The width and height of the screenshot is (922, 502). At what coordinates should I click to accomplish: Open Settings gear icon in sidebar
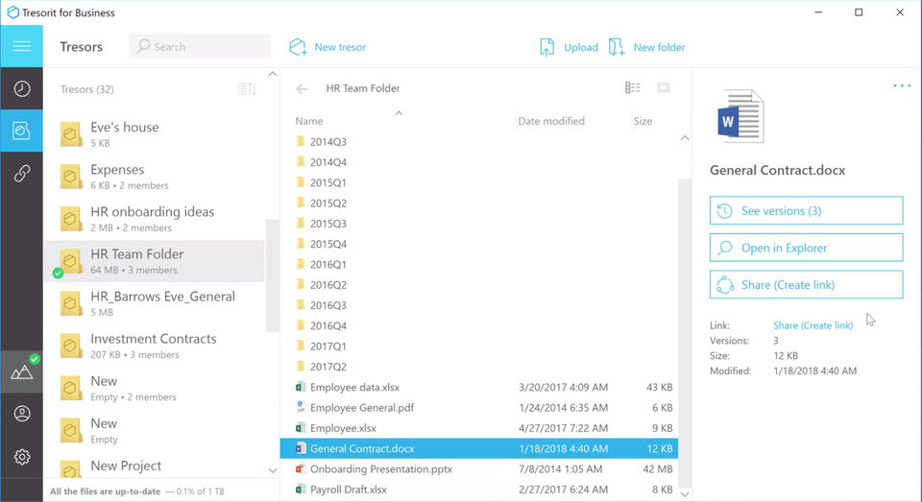point(22,457)
